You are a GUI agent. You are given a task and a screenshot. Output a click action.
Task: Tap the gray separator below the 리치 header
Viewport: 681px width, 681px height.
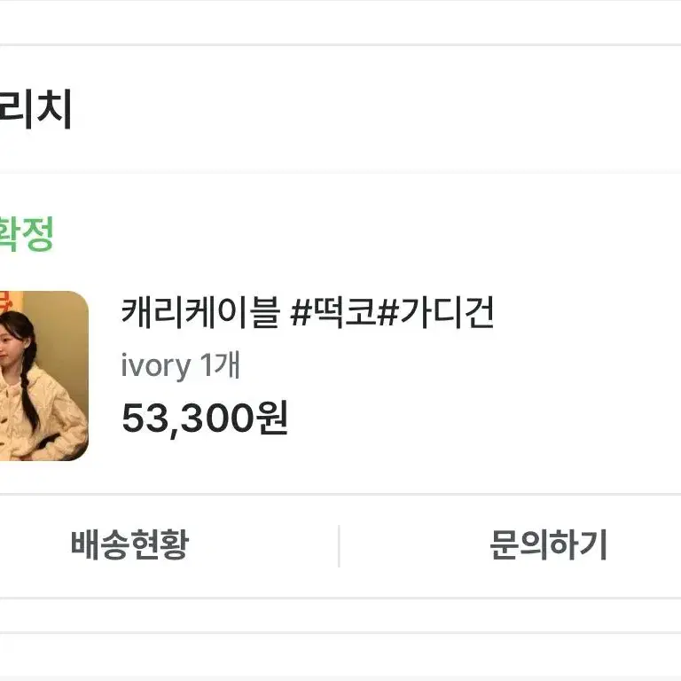pos(340,172)
